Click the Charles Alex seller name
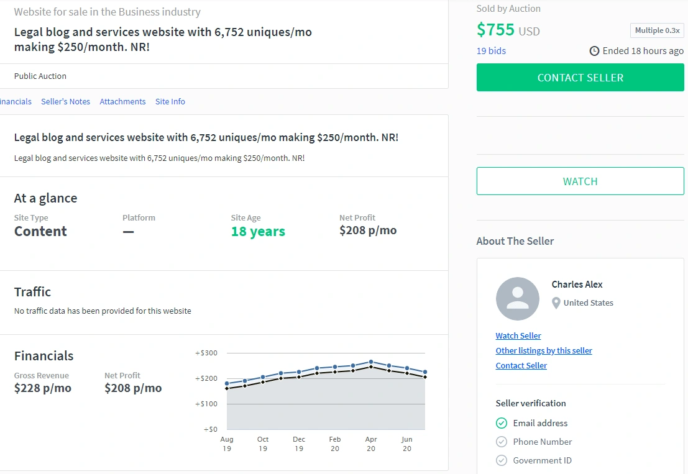688x474 pixels. [577, 285]
